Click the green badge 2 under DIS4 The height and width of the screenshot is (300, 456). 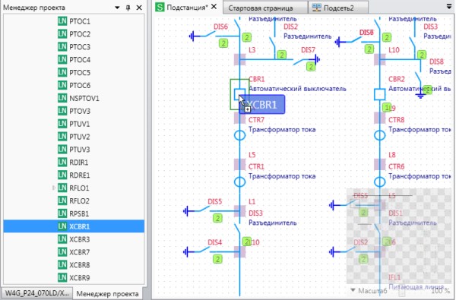[217, 259]
